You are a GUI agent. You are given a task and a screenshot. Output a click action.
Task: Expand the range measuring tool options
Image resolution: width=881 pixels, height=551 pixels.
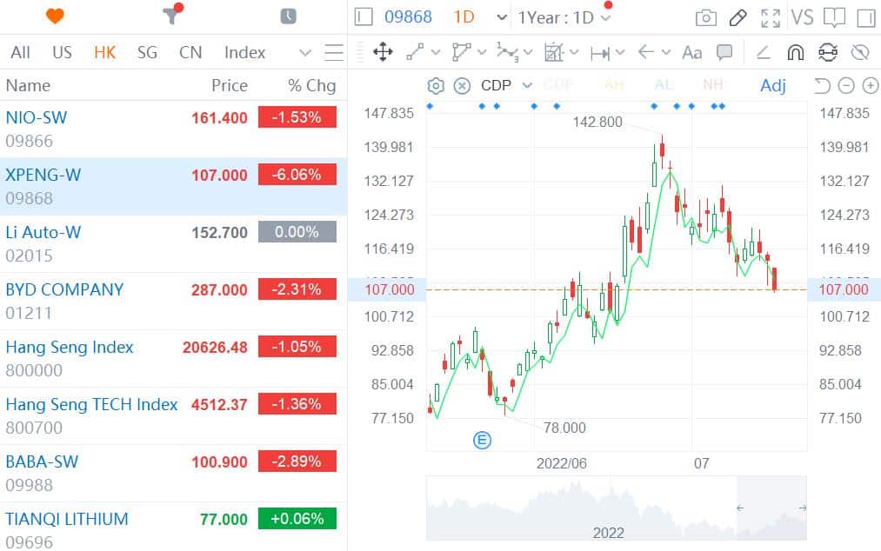pyautogui.click(x=620, y=52)
